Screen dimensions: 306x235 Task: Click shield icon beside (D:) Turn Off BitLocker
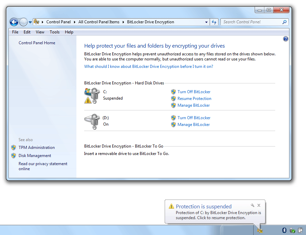click(173, 118)
